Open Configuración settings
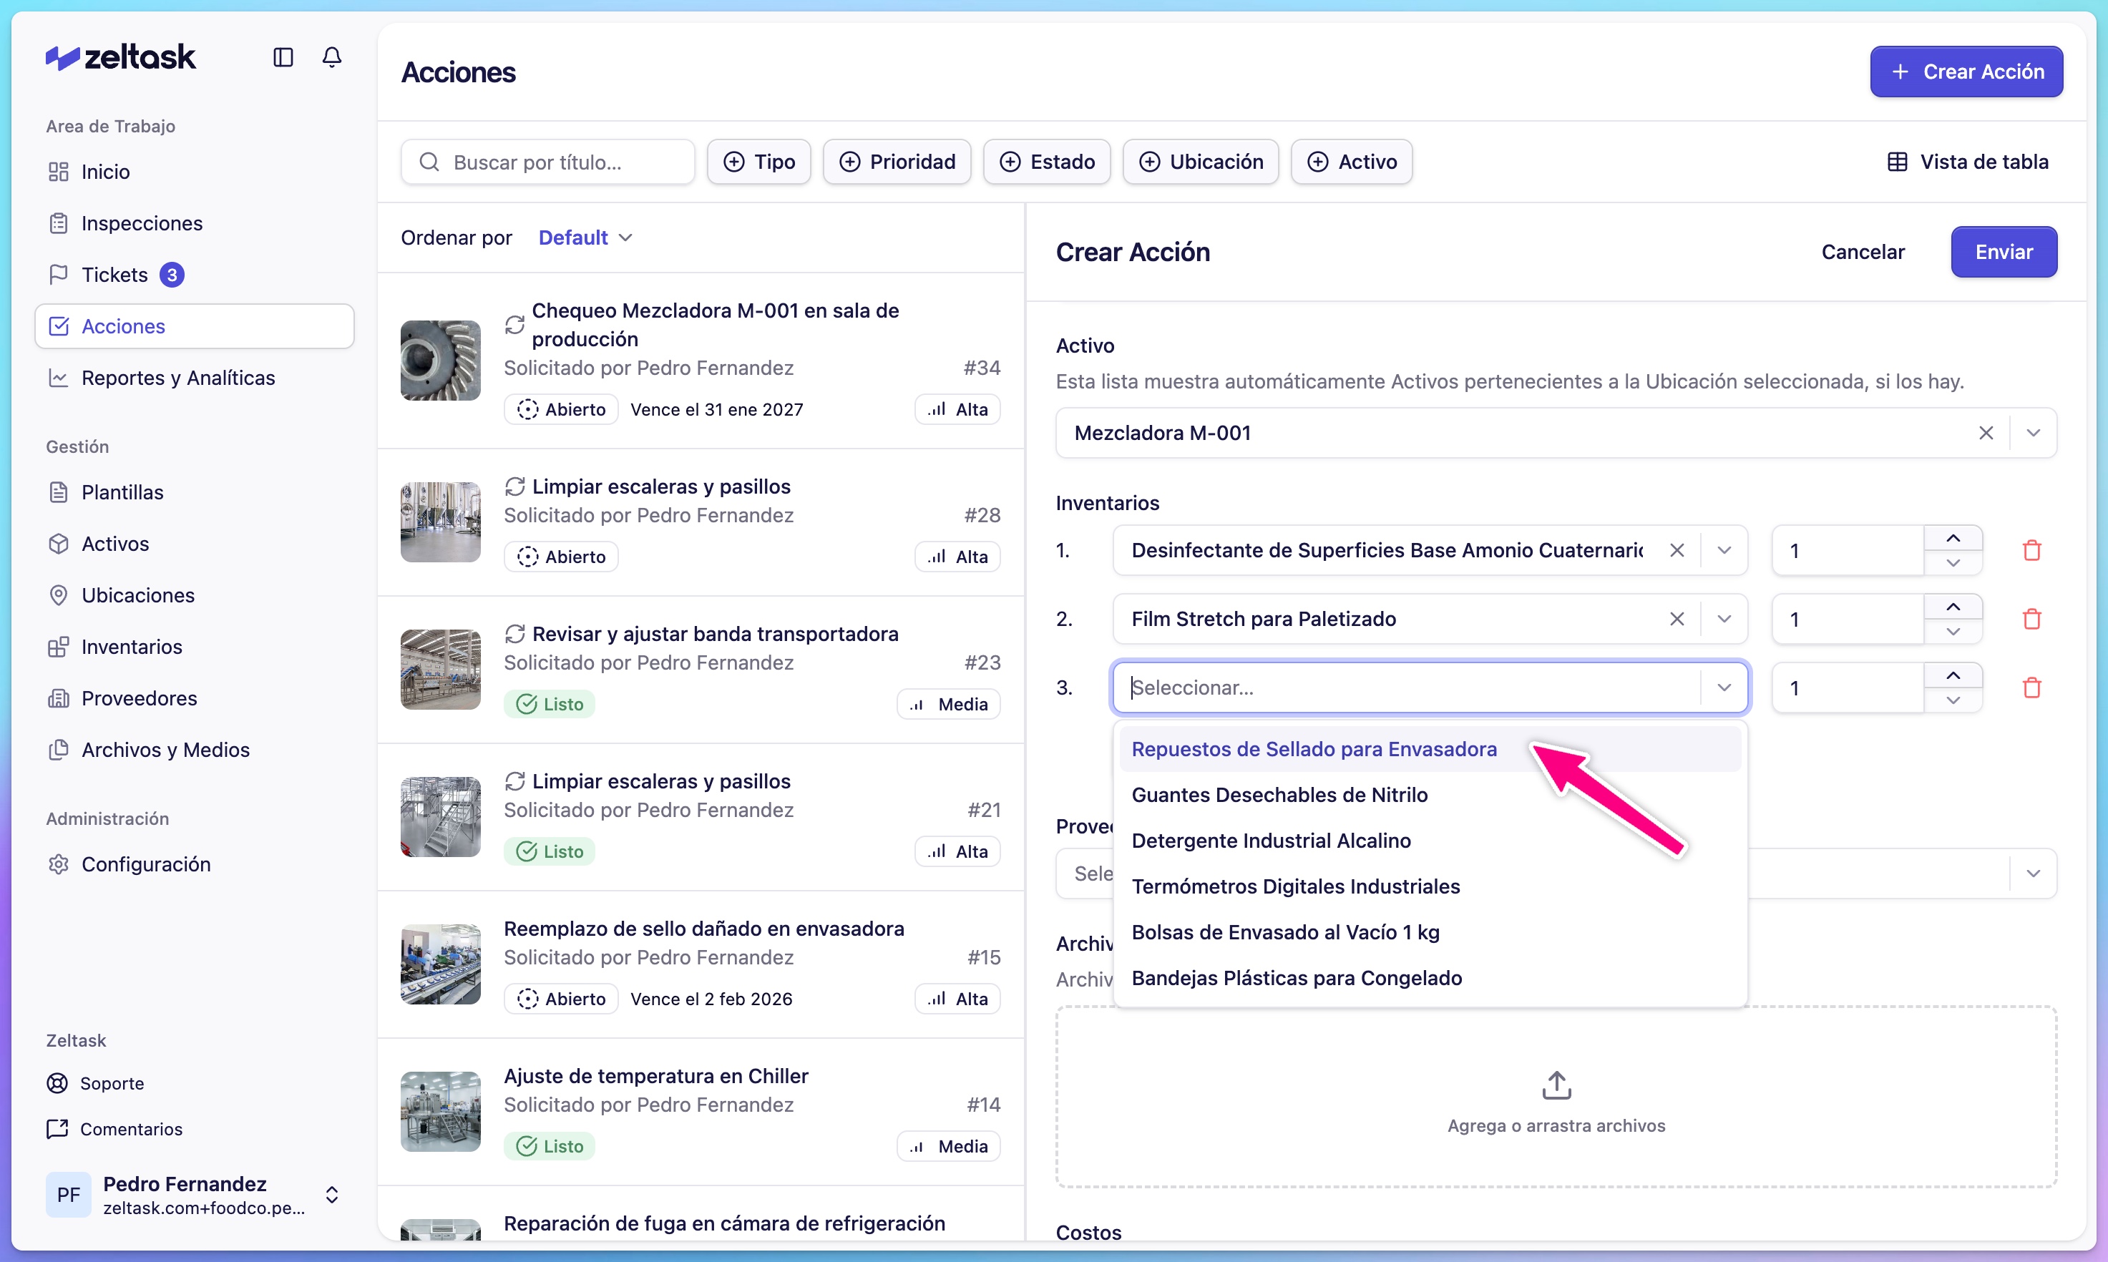Screen dimensions: 2108x1262 tap(194, 864)
